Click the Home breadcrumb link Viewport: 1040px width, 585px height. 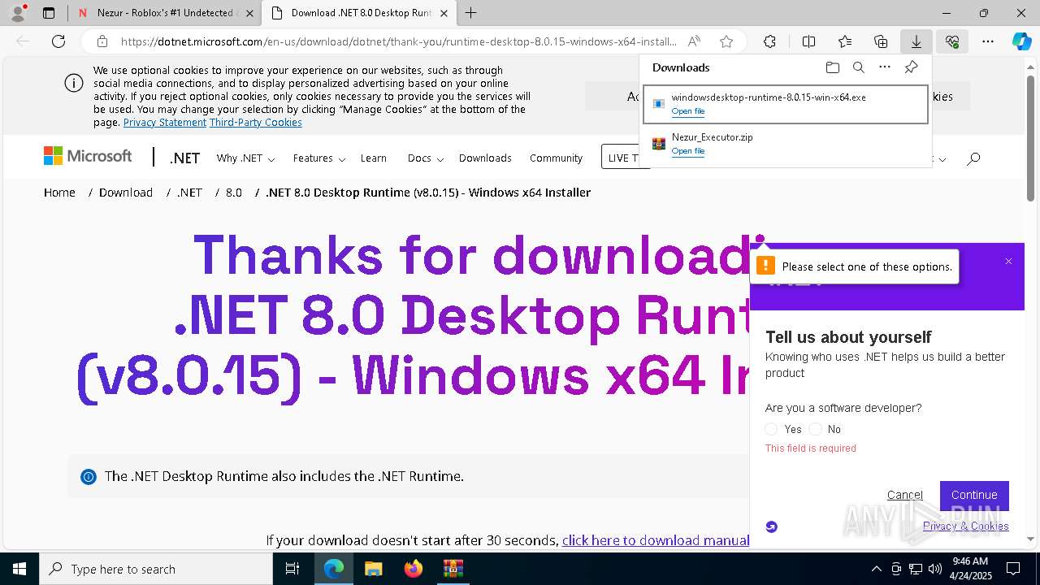59,193
